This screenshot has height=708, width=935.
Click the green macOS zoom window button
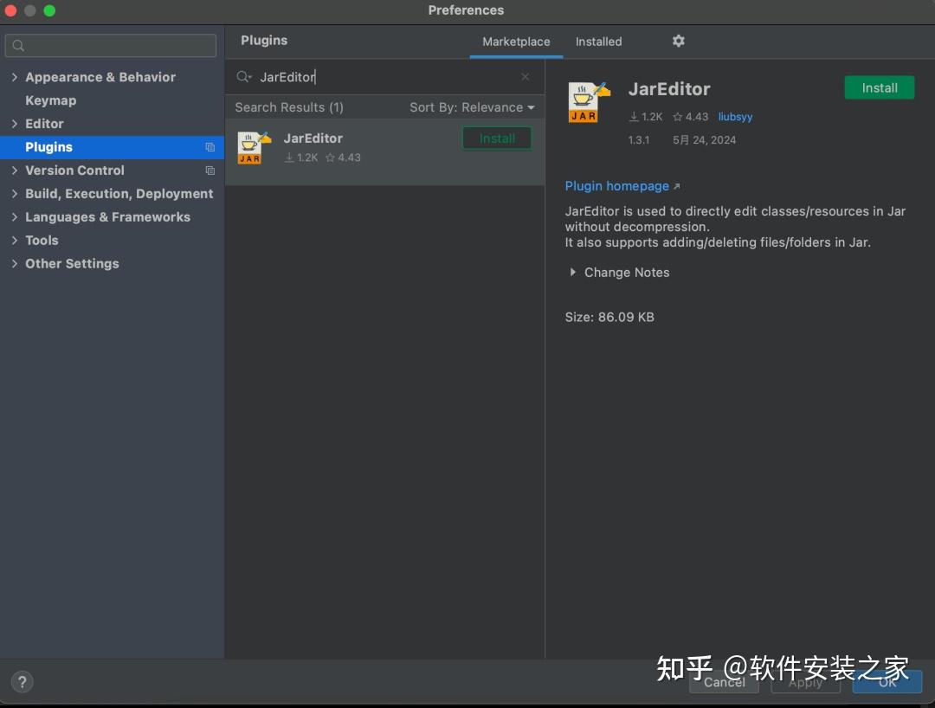tap(49, 10)
